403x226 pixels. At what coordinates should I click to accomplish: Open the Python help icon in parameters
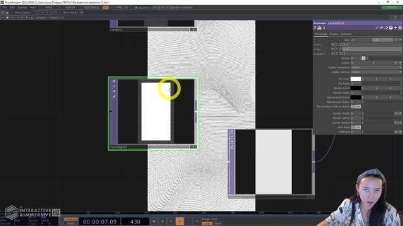click(x=319, y=28)
